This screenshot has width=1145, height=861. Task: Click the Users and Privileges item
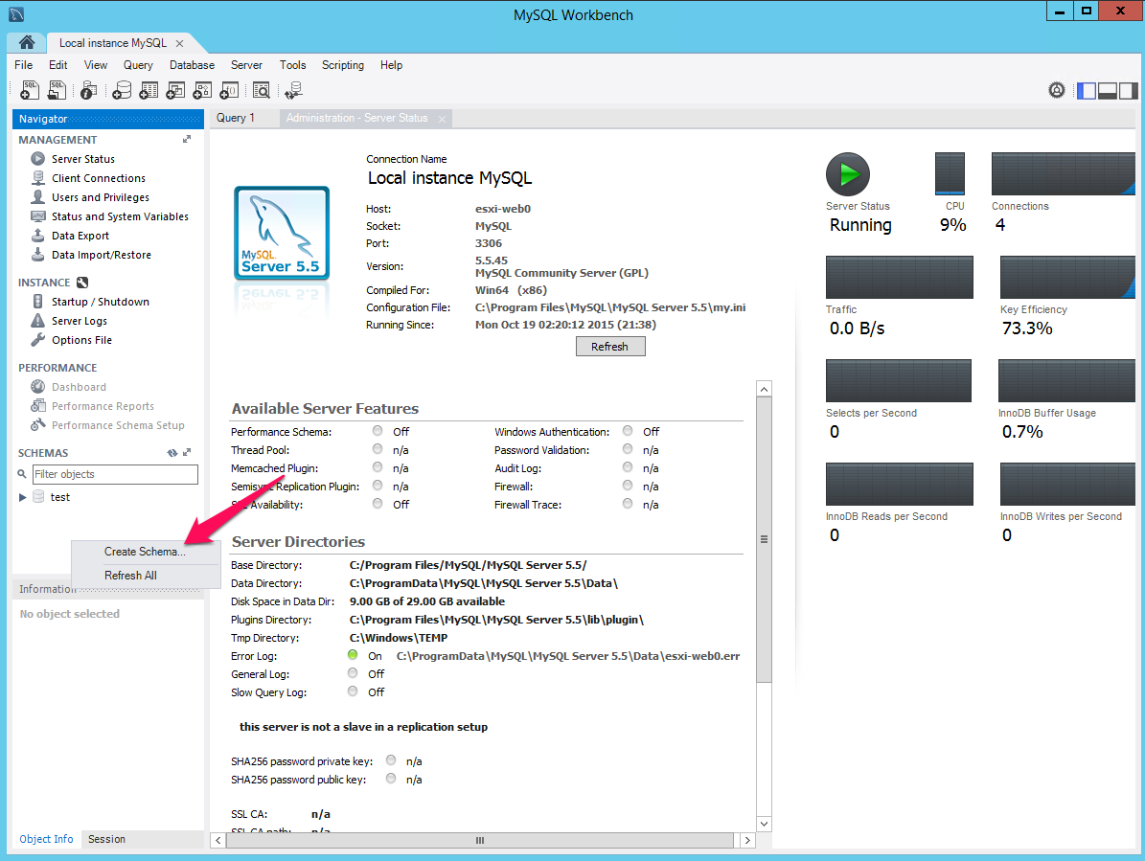[x=100, y=197]
